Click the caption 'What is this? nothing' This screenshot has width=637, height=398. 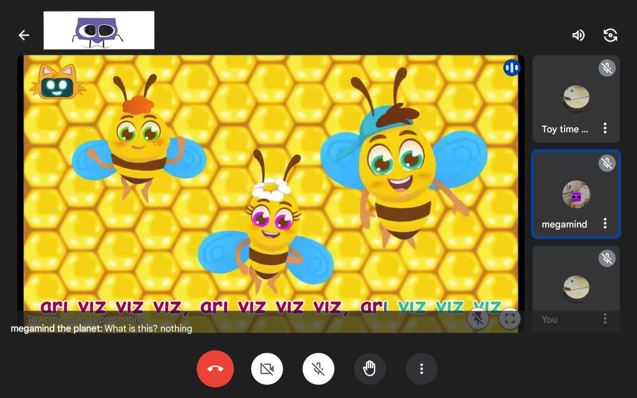pos(148,328)
